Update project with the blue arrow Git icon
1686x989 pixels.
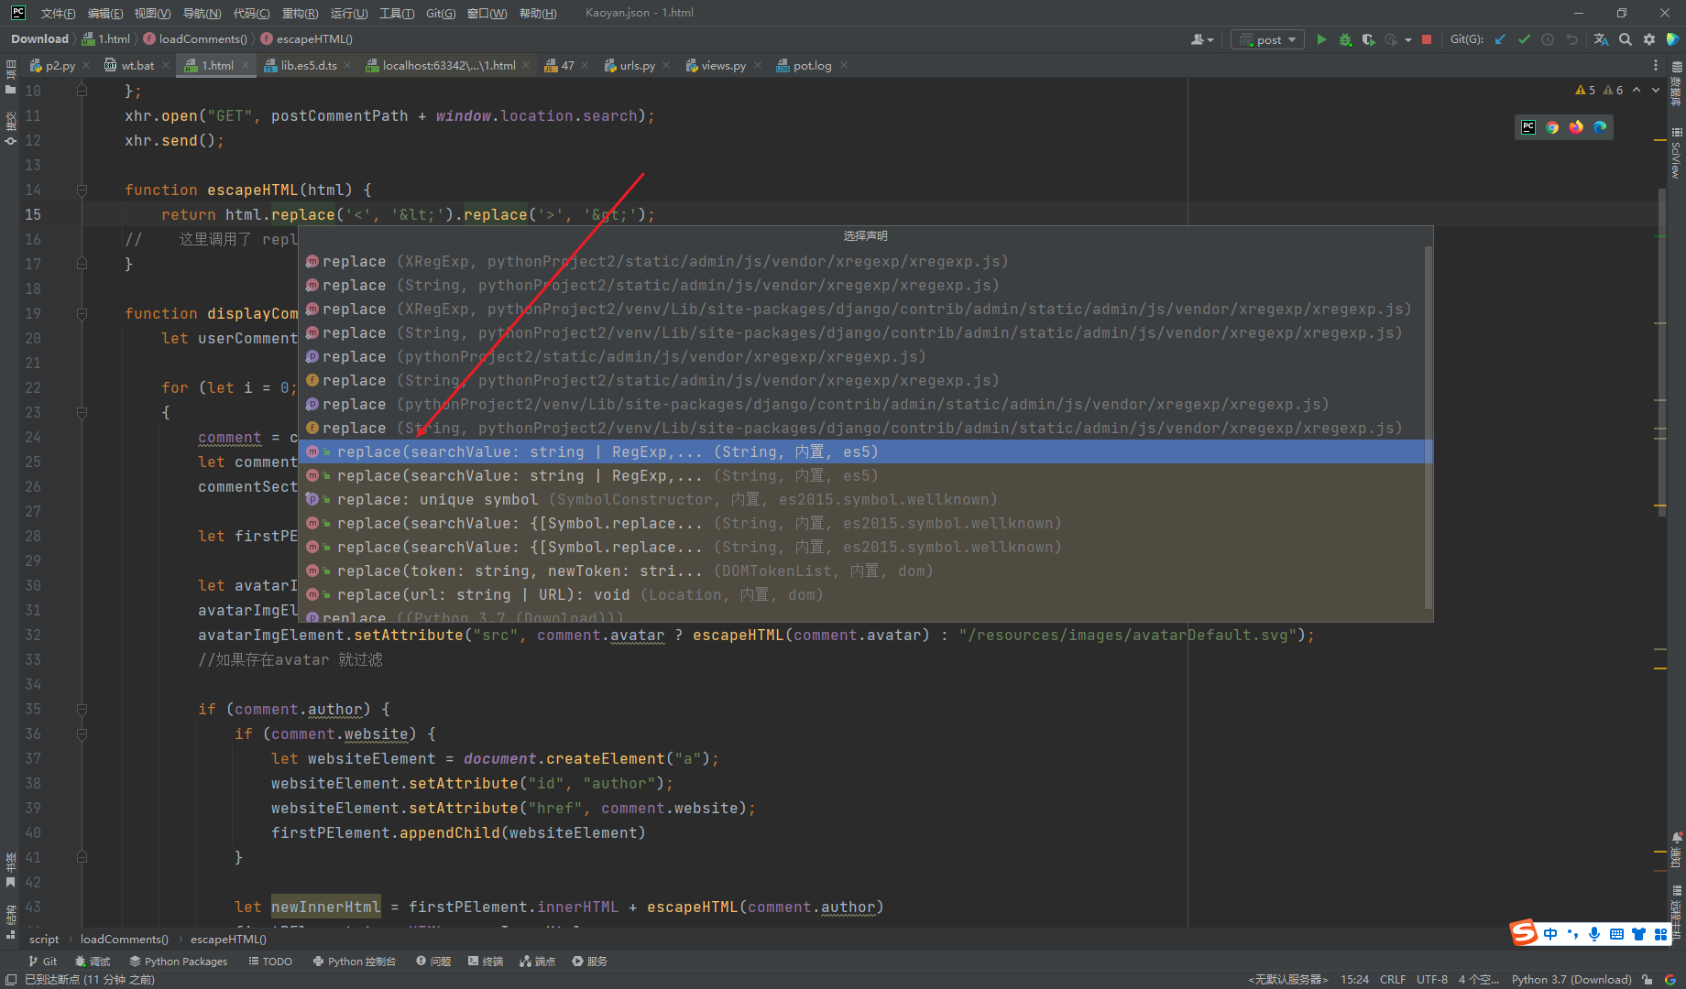pos(1499,39)
